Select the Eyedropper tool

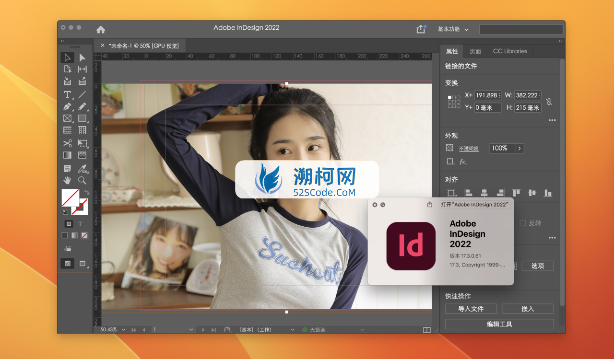82,168
